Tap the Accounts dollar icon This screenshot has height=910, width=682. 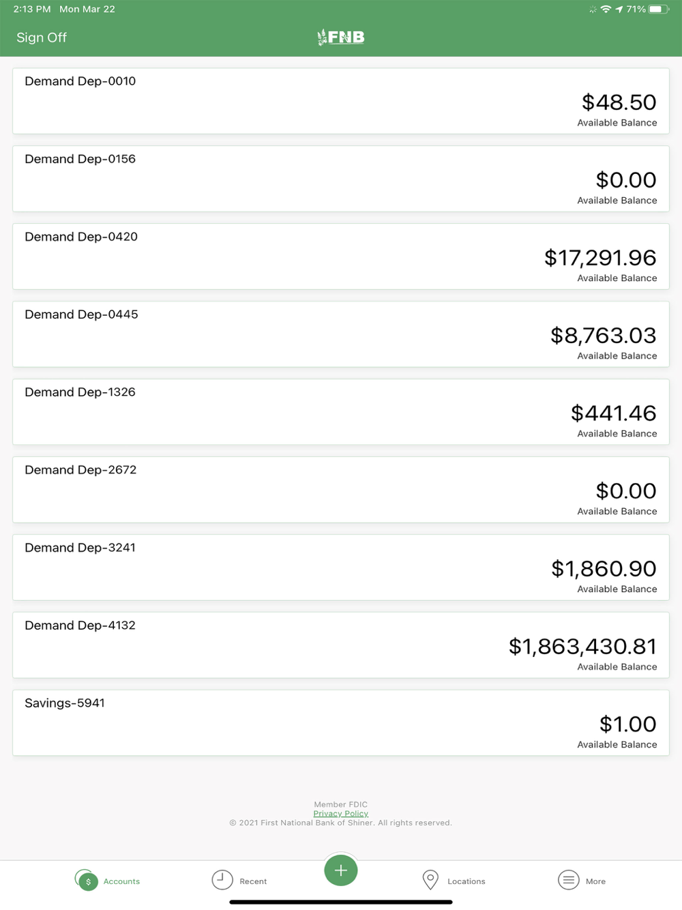point(87,881)
